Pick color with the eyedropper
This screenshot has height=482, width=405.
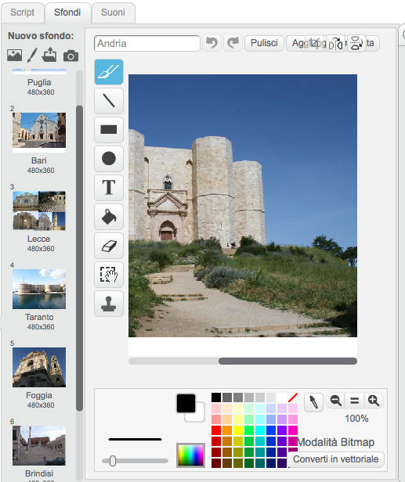click(313, 402)
